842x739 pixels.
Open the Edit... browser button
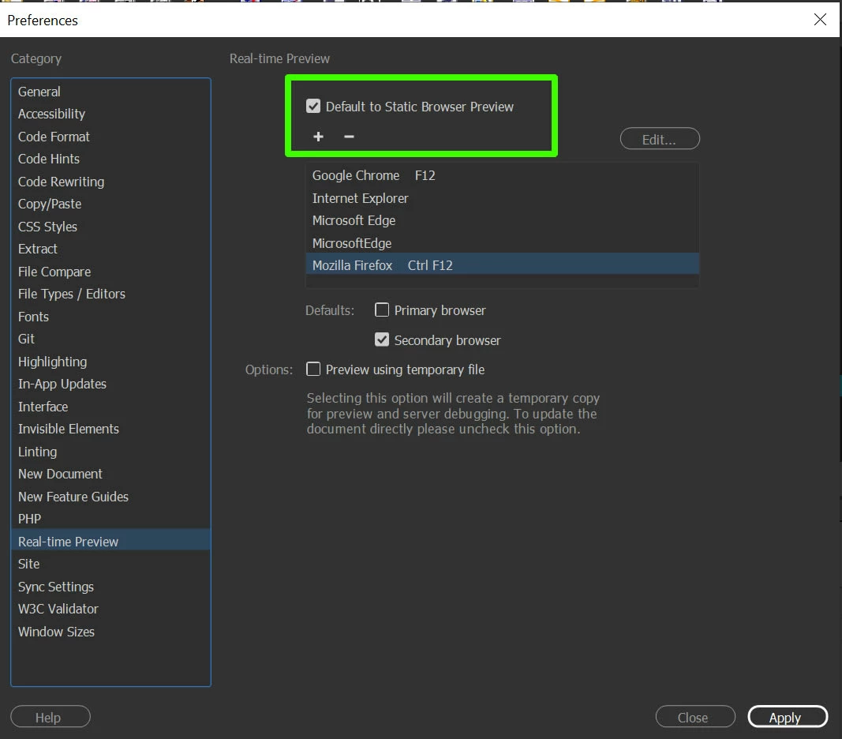tap(660, 139)
